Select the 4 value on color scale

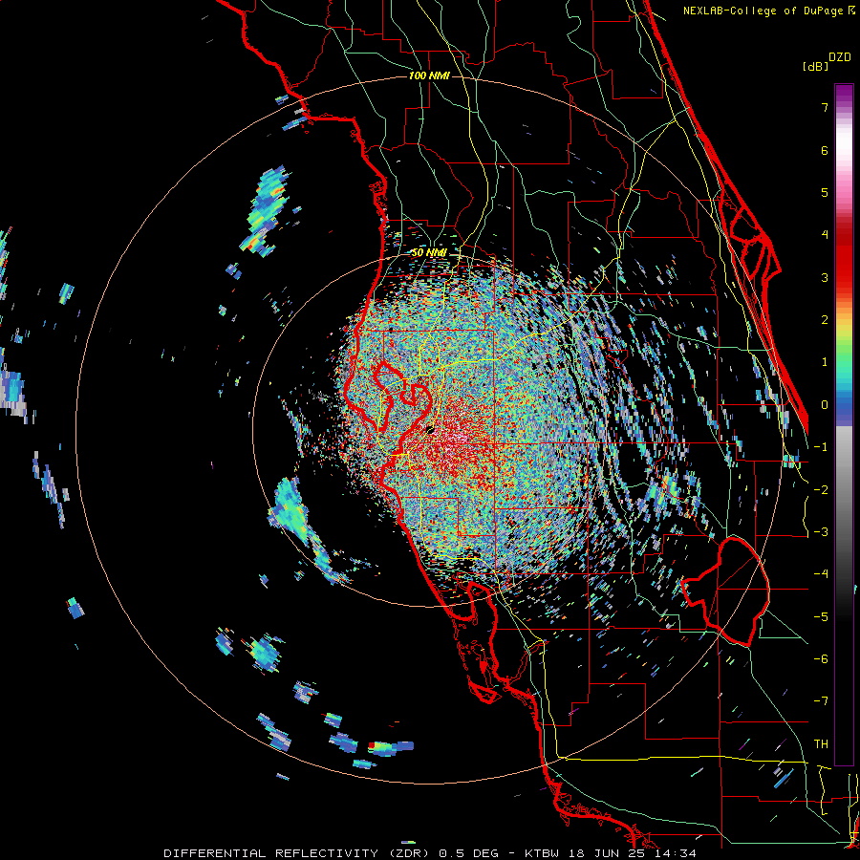(825, 235)
